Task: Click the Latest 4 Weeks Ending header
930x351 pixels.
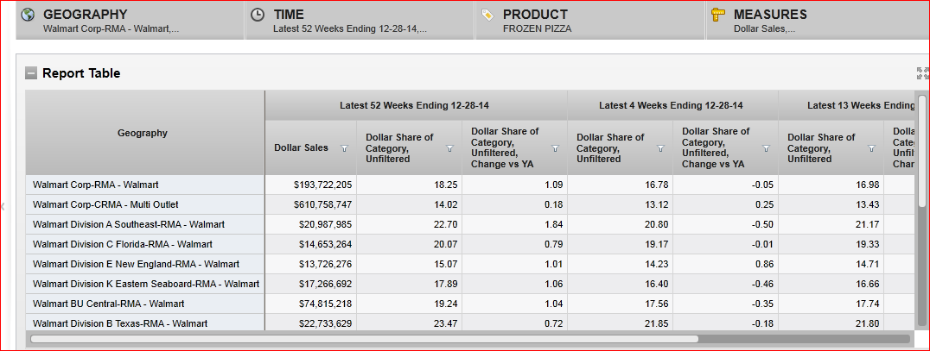Action: click(x=672, y=105)
